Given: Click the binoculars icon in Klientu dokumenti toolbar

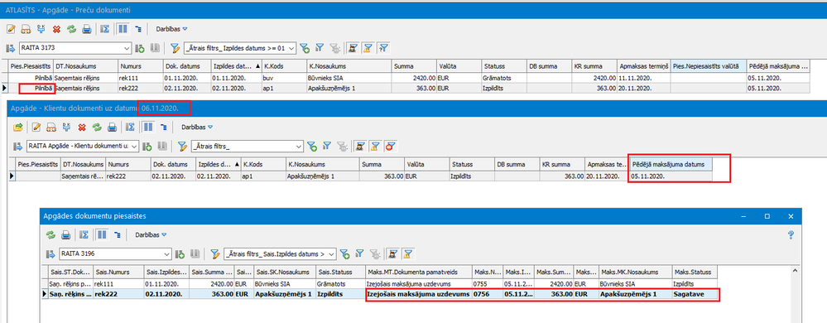Looking at the screenshot, I should click(51, 127).
